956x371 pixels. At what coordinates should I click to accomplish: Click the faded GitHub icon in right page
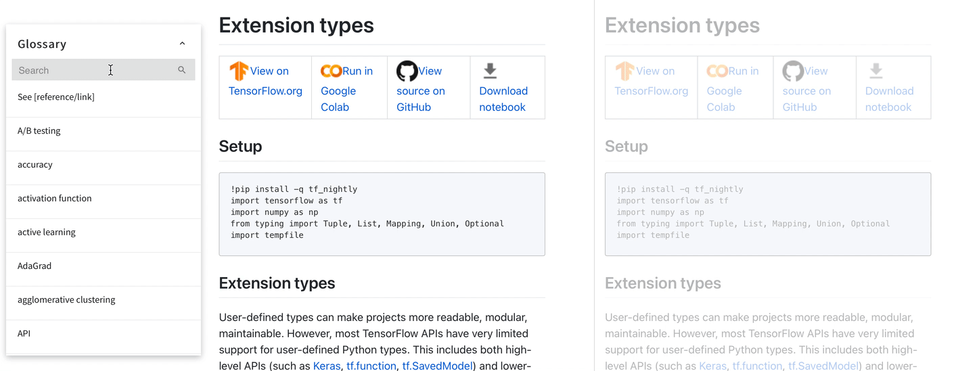tap(793, 71)
